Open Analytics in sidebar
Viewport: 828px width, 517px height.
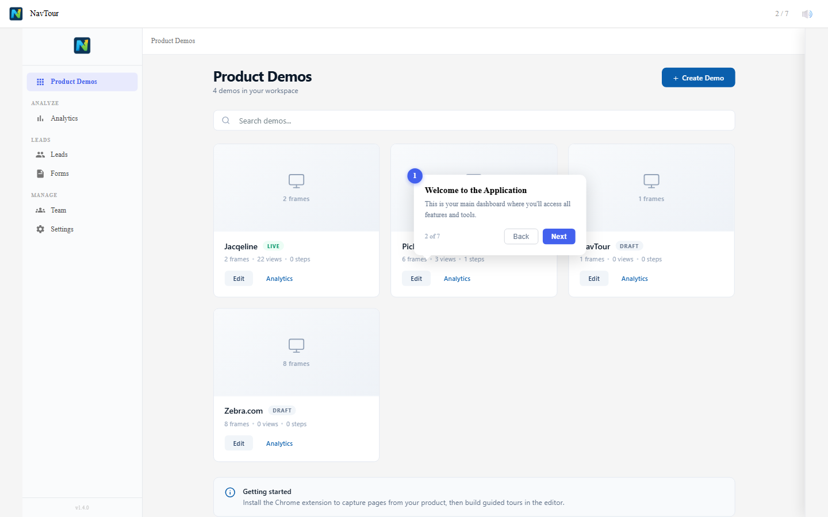pyautogui.click(x=82, y=118)
